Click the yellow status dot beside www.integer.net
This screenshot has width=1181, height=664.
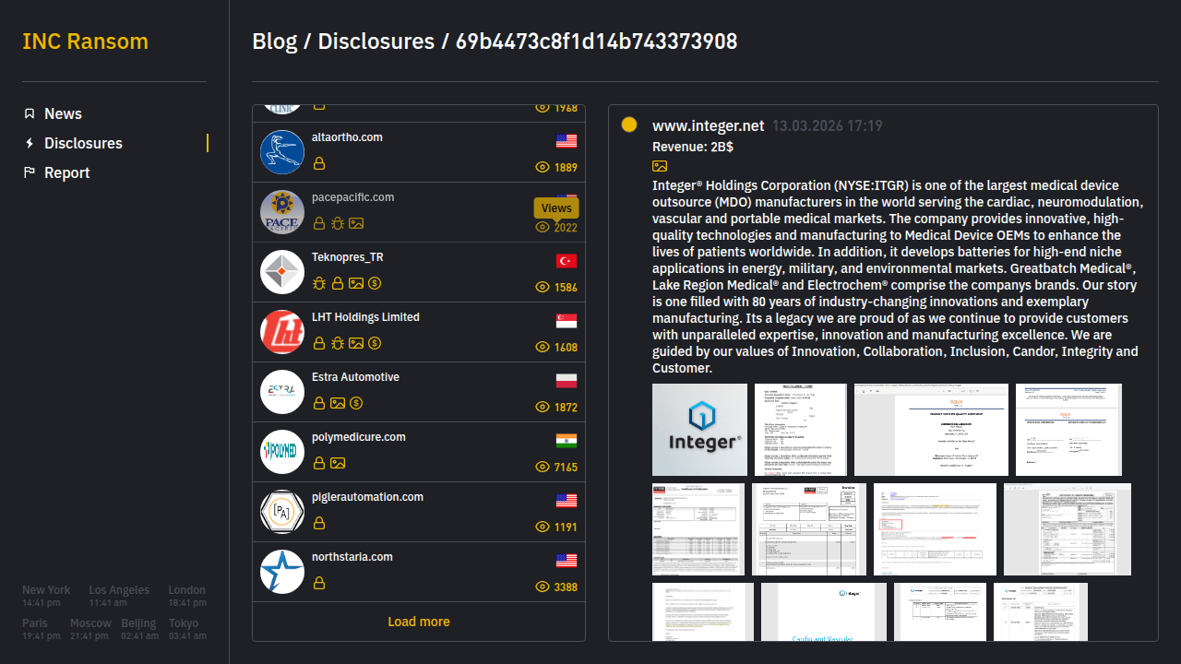click(x=629, y=125)
